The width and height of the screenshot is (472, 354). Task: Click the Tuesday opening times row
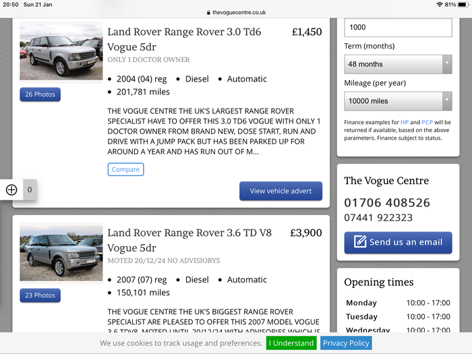[x=398, y=317]
